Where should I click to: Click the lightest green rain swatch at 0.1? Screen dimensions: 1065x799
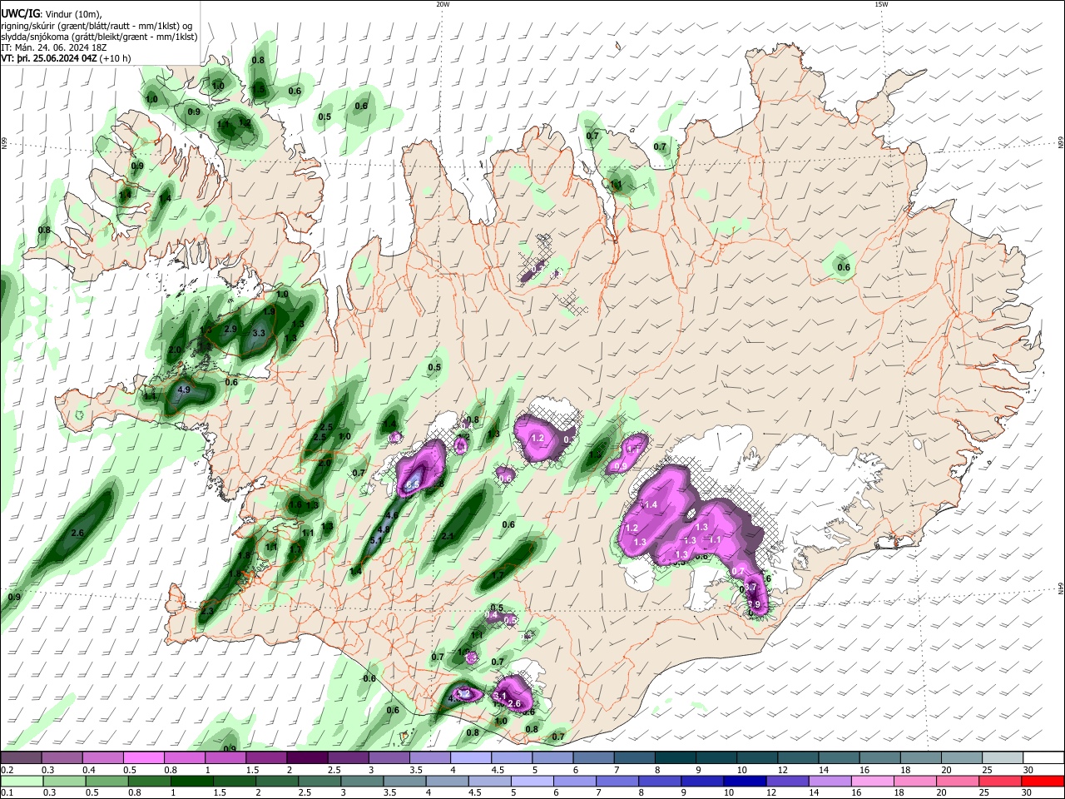21,781
